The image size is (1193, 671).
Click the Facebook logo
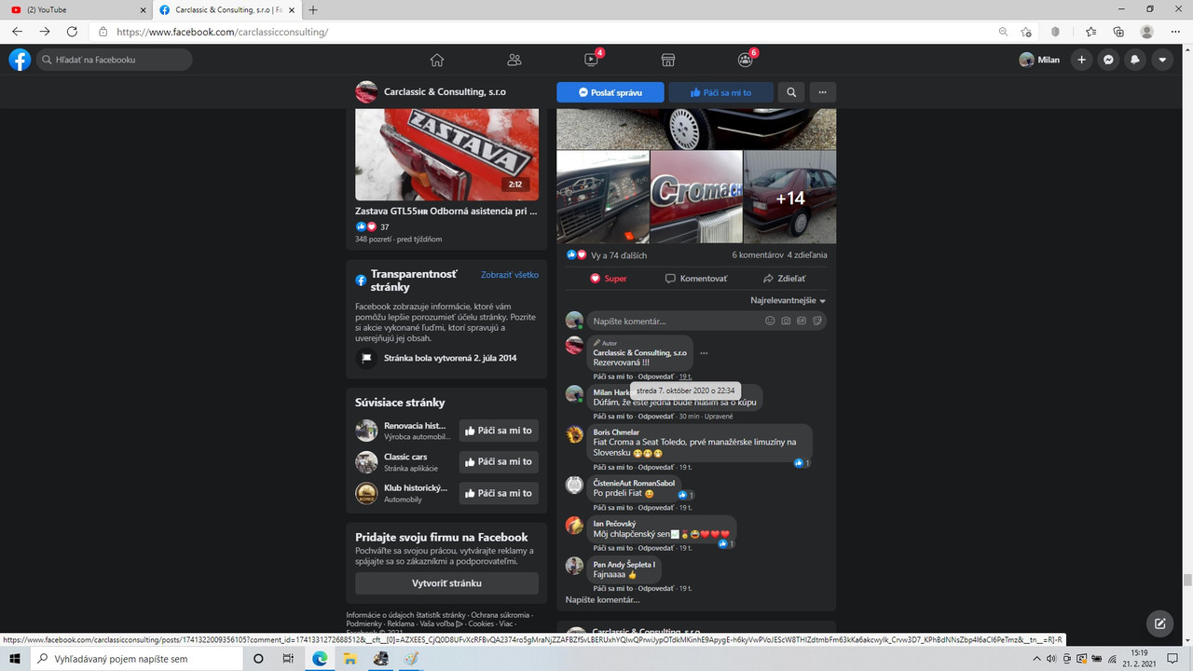20,60
